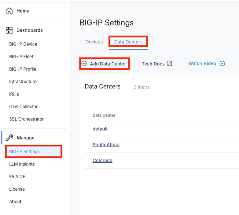Open LLM Insights from the Manage section
The image size is (239, 215).
(22, 164)
